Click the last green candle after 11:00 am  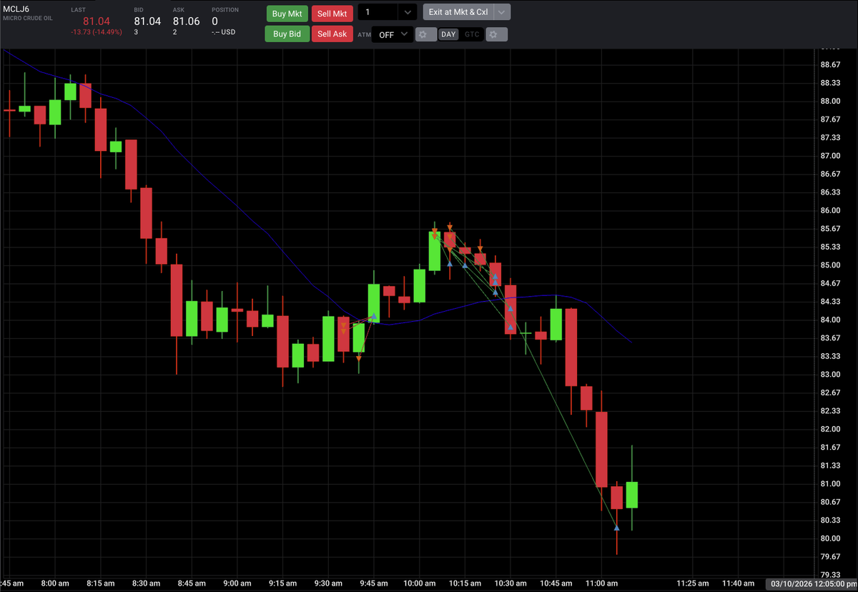coord(632,495)
